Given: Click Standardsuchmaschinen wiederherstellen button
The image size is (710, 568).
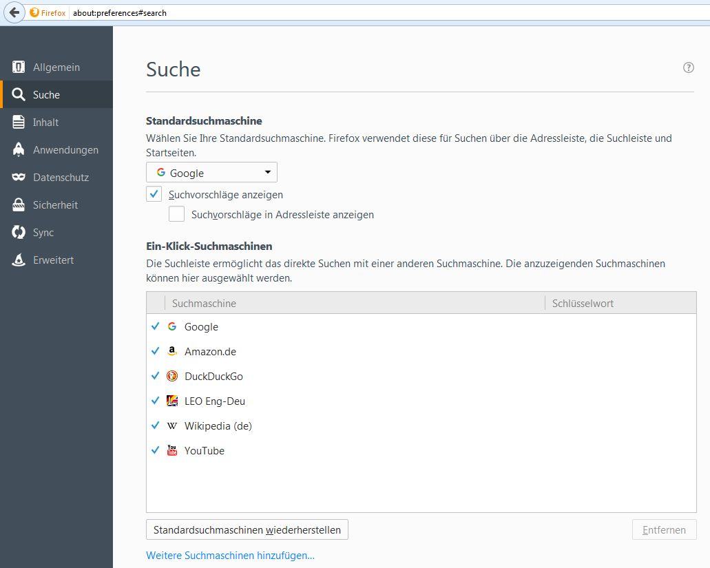Looking at the screenshot, I should tap(247, 529).
